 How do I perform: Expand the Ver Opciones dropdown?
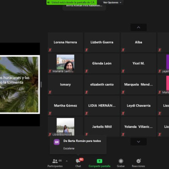[112, 3]
